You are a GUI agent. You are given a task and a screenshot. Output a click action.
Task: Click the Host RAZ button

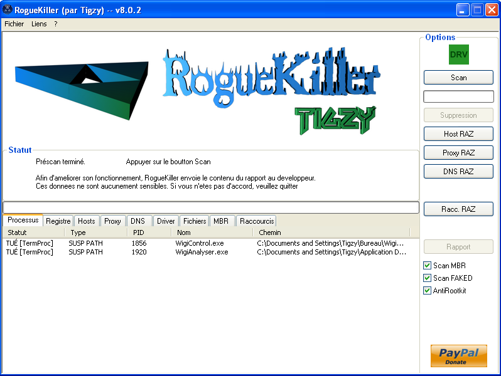[458, 134]
